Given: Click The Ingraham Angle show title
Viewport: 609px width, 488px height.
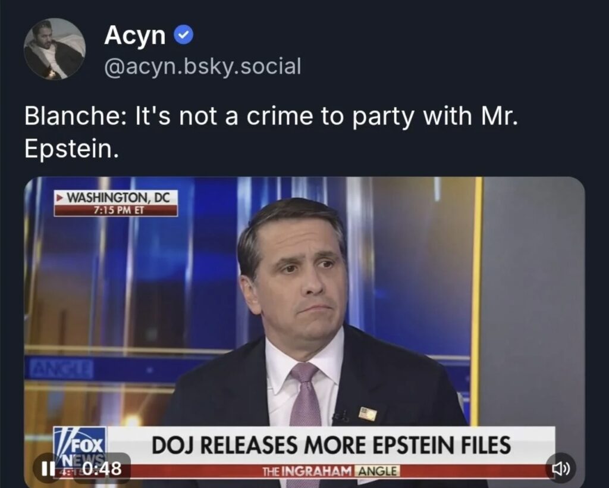Looking at the screenshot, I should click(331, 471).
